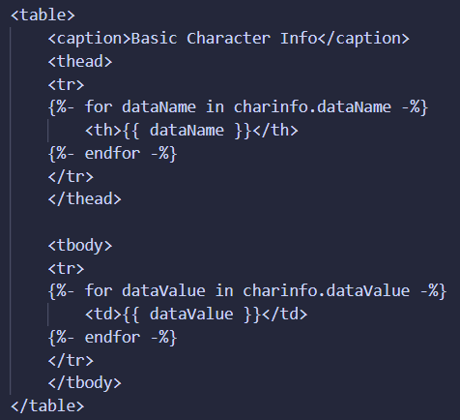The width and height of the screenshot is (460, 420).
Task: Click the closing tr tag in tbody
Action: pos(71,360)
